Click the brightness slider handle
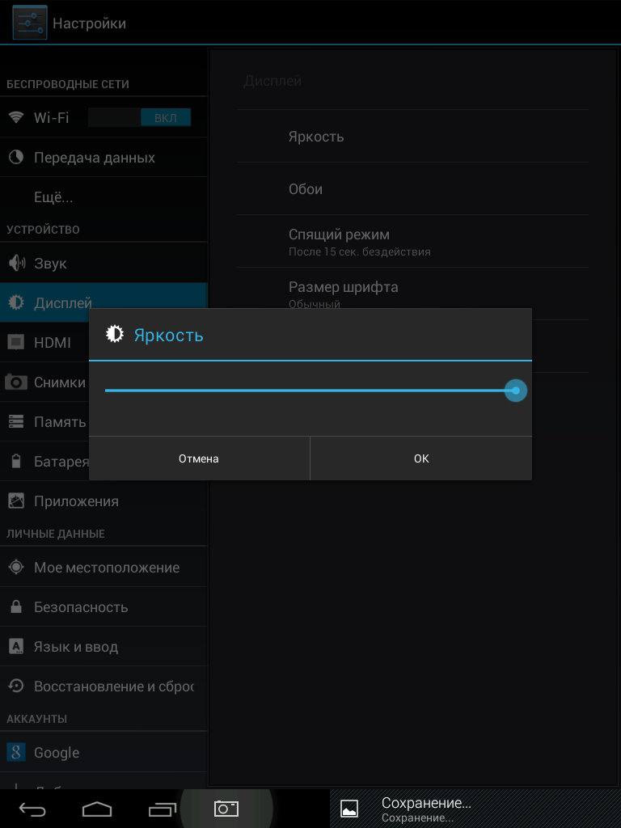This screenshot has height=828, width=621. (x=515, y=391)
